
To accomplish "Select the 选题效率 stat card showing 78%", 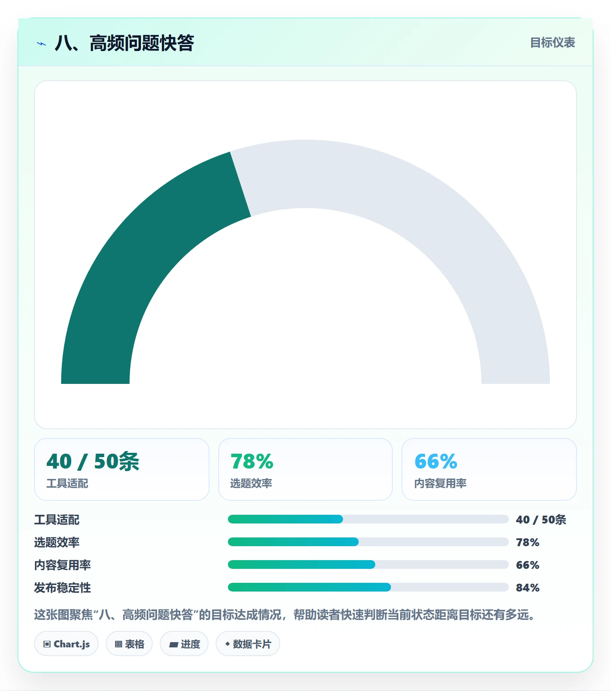I will click(305, 469).
